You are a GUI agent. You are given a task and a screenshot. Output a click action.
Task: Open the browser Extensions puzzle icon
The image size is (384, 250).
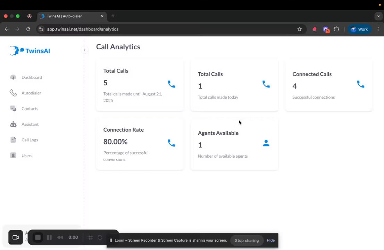(x=336, y=29)
